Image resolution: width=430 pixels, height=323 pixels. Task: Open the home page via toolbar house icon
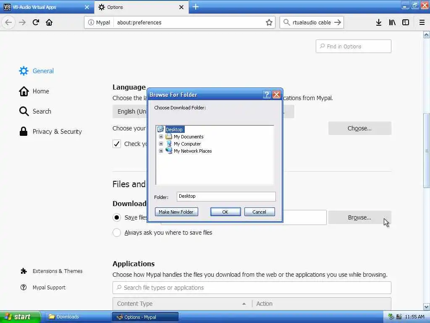click(49, 22)
